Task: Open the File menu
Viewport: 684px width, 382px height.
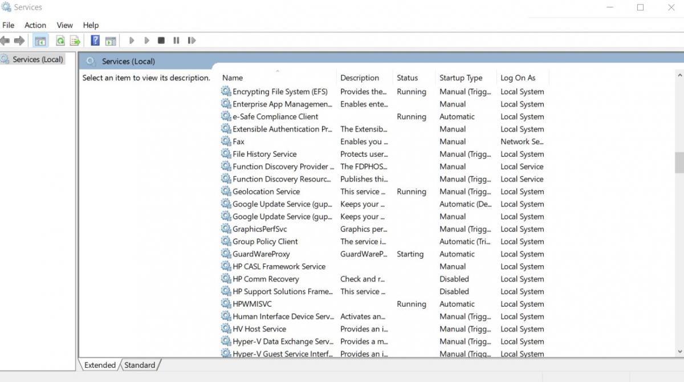Action: (x=9, y=25)
